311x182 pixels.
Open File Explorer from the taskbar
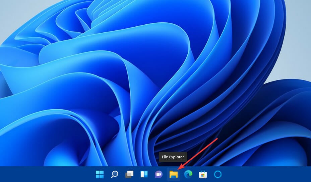tap(173, 174)
